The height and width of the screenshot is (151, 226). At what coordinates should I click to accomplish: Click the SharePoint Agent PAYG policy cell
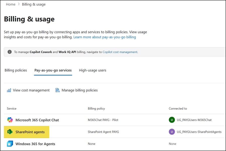click(x=103, y=132)
